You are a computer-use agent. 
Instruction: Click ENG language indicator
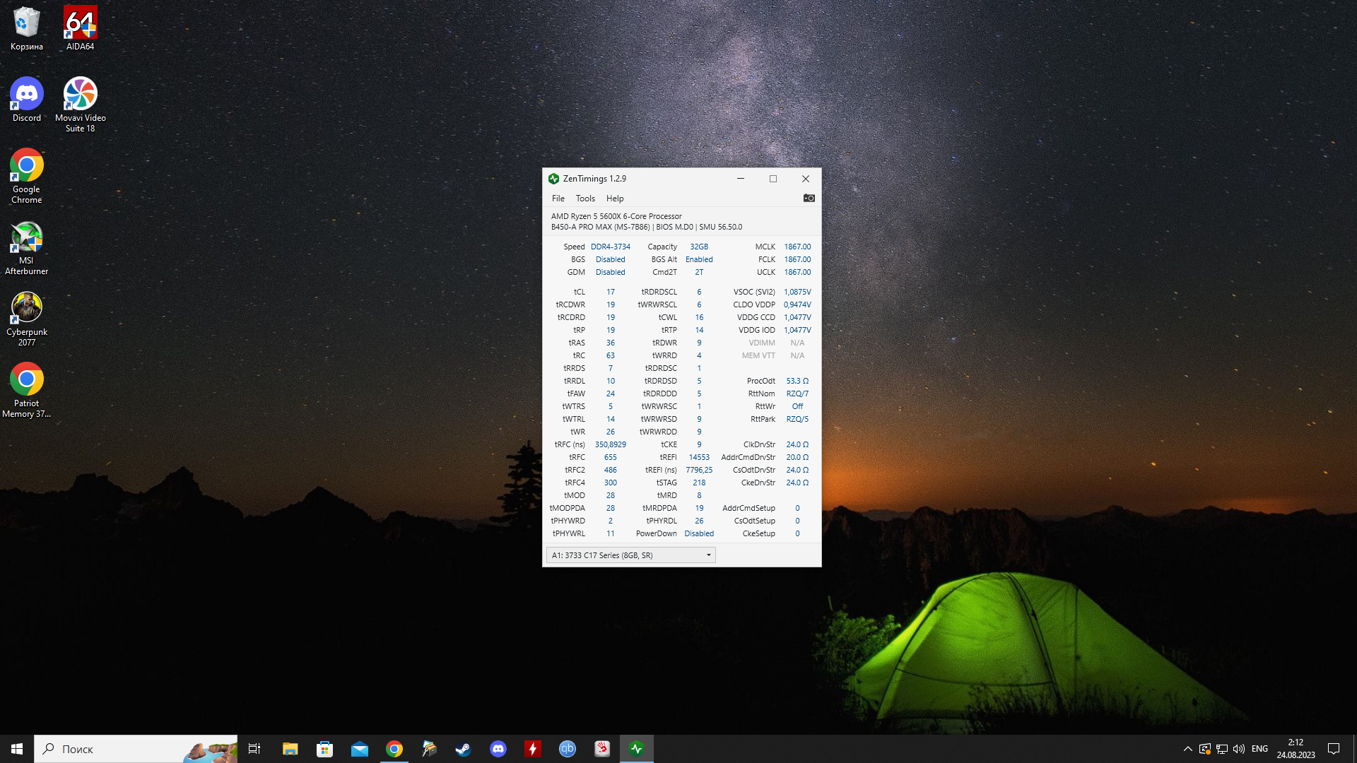1259,749
